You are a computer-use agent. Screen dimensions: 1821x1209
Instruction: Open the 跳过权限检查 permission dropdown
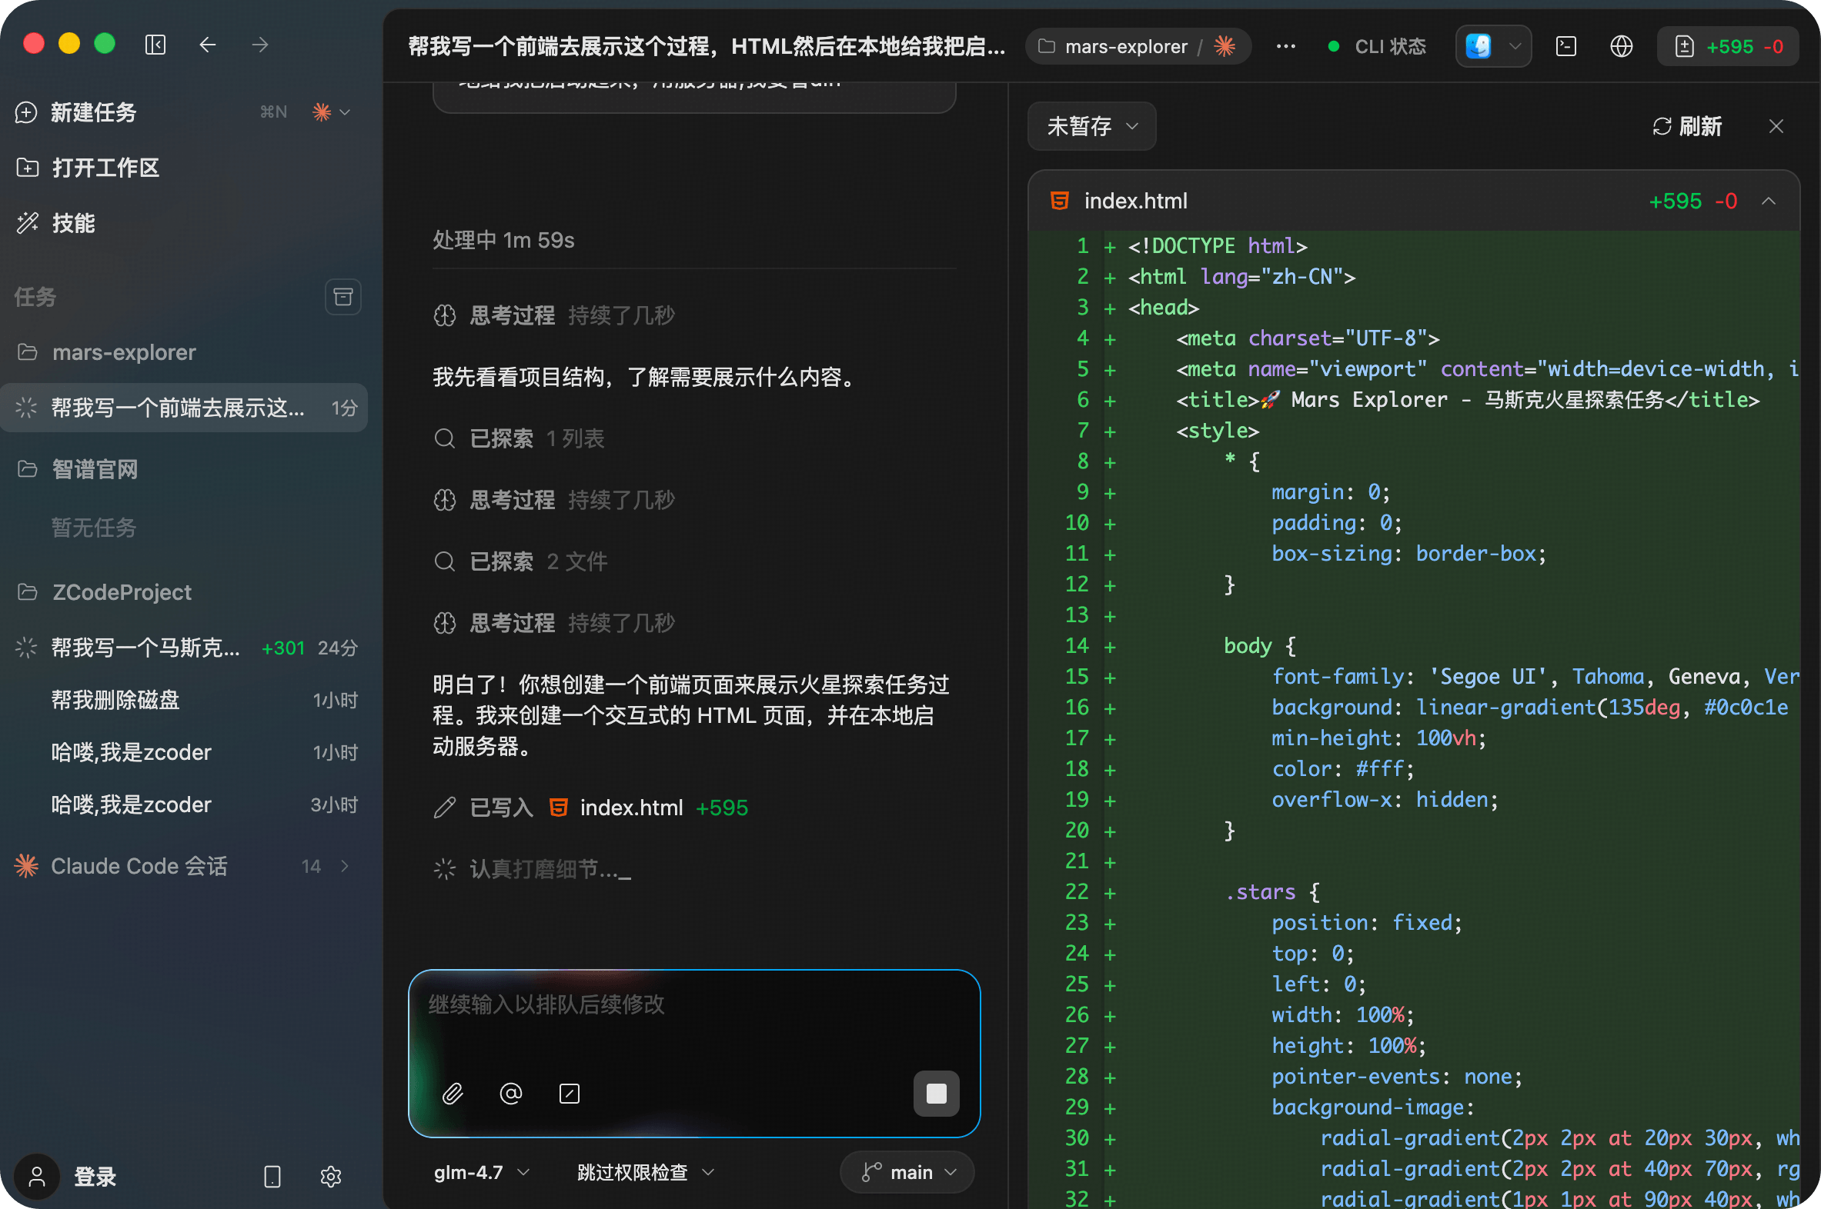645,1172
